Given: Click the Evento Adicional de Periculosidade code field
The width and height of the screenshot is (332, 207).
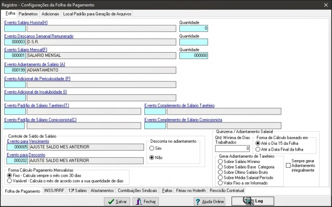Looking at the screenshot, I should point(15,85).
